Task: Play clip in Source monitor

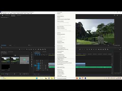Action: point(31,49)
